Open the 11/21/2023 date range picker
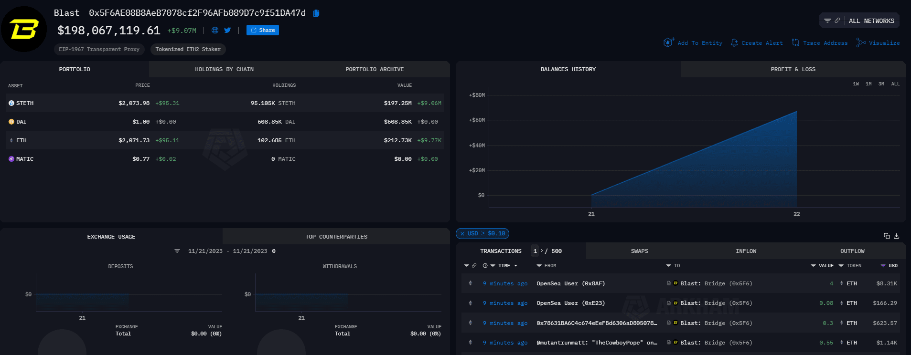Image resolution: width=911 pixels, height=355 pixels. pyautogui.click(x=227, y=251)
